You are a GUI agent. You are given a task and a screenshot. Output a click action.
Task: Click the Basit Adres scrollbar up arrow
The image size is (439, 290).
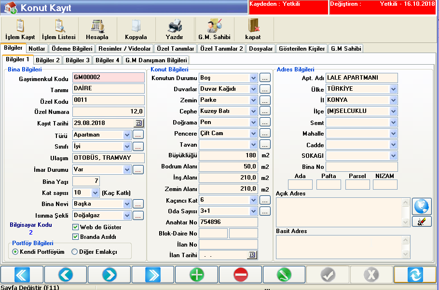(405, 240)
